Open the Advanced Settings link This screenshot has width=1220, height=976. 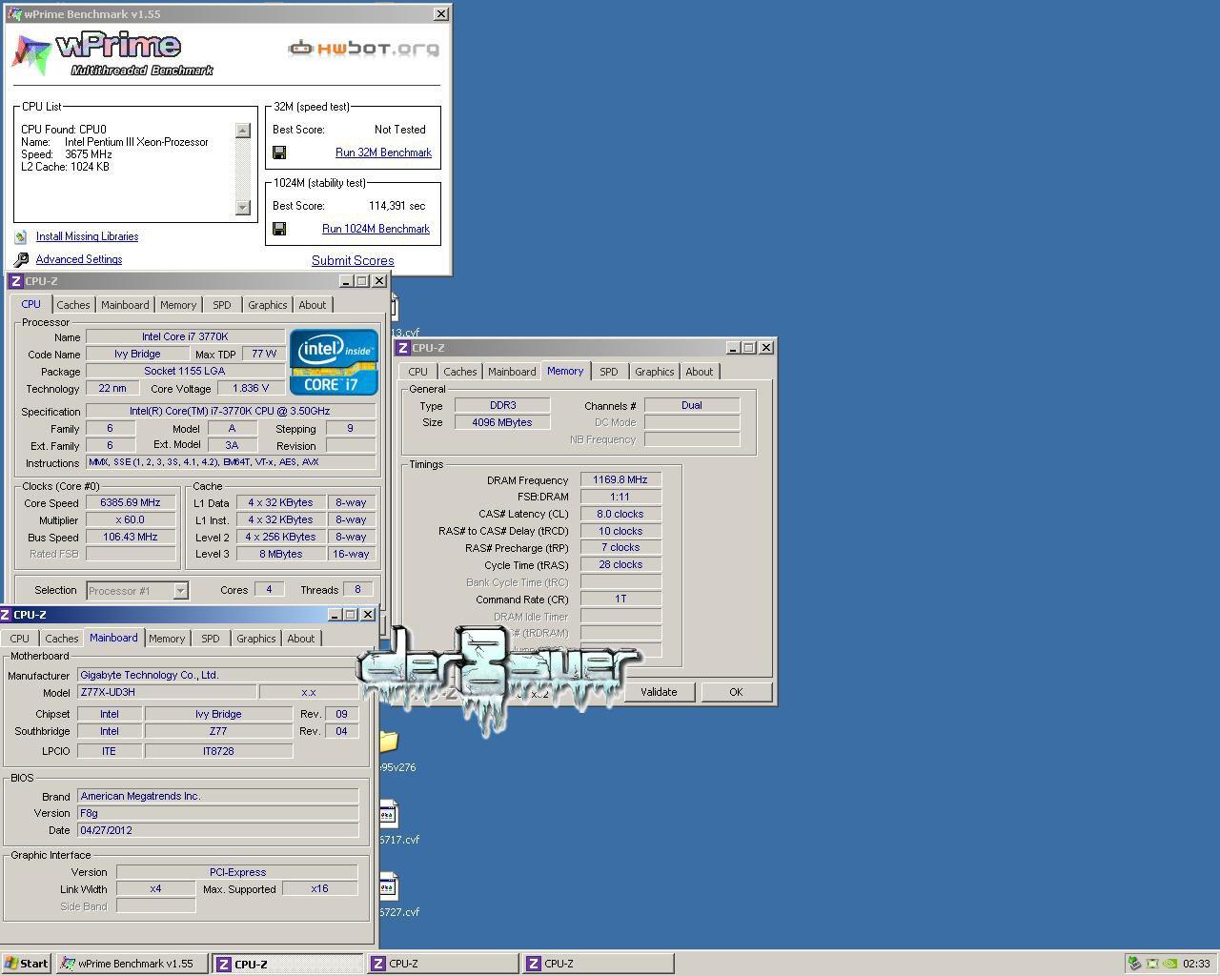point(79,259)
